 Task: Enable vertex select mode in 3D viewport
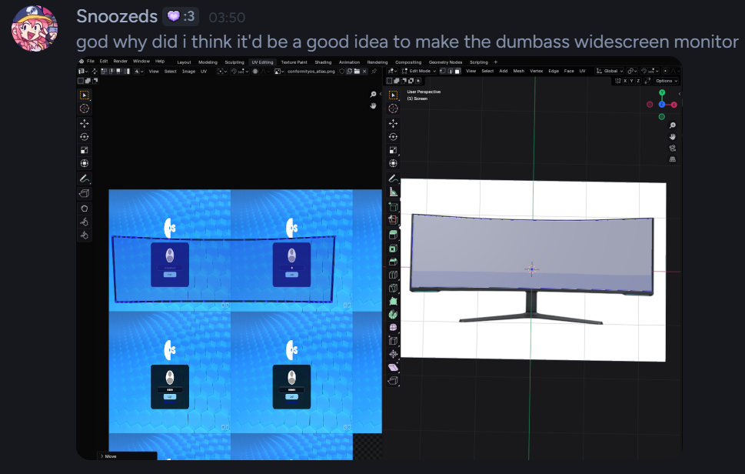tap(442, 72)
